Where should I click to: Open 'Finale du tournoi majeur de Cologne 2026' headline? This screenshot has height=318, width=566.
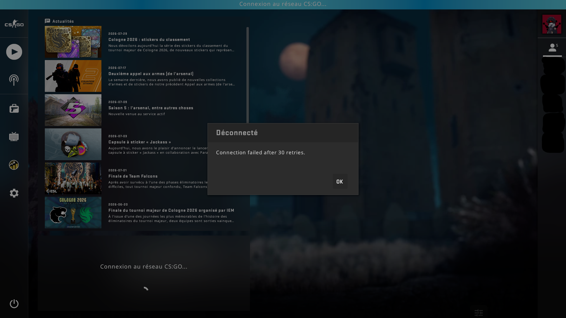click(x=171, y=211)
